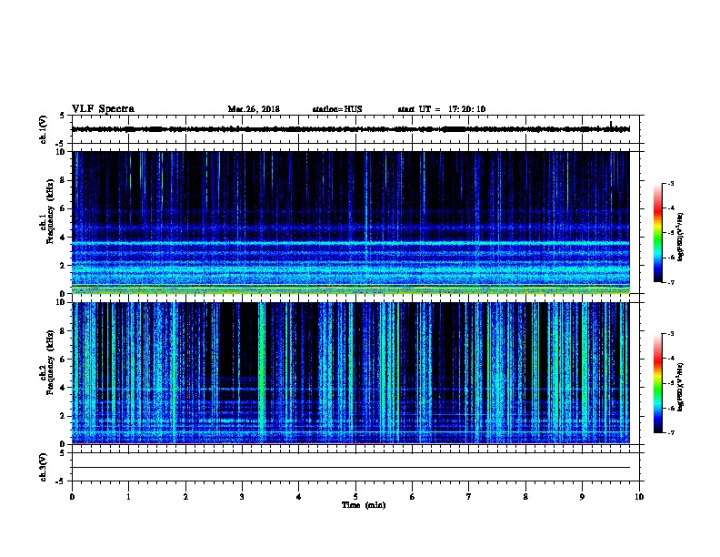Click time-axis tick label "2"

(185, 497)
